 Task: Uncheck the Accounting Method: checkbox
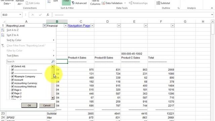12,87
